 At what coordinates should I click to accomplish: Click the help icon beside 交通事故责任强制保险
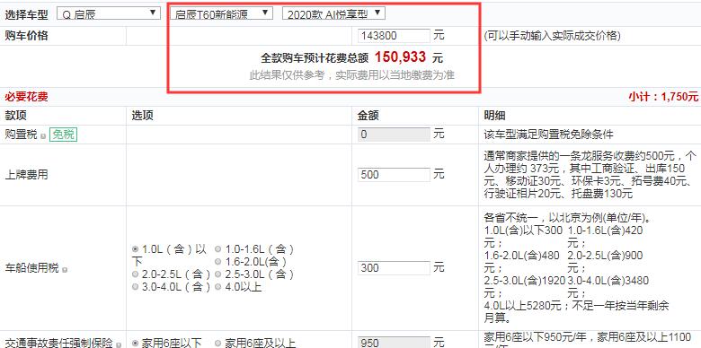(x=119, y=345)
